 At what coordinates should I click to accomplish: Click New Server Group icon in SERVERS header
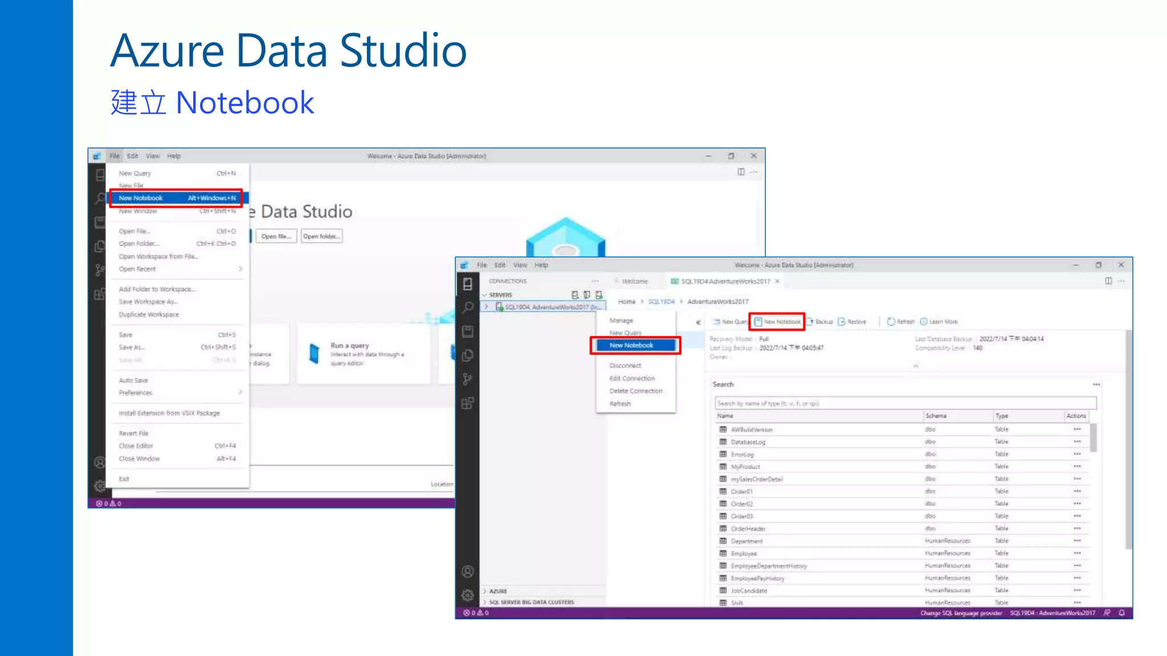point(587,295)
